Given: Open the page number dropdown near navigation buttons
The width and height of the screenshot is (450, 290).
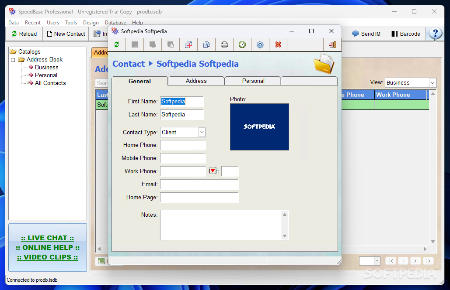Looking at the screenshot, I should coord(377,261).
